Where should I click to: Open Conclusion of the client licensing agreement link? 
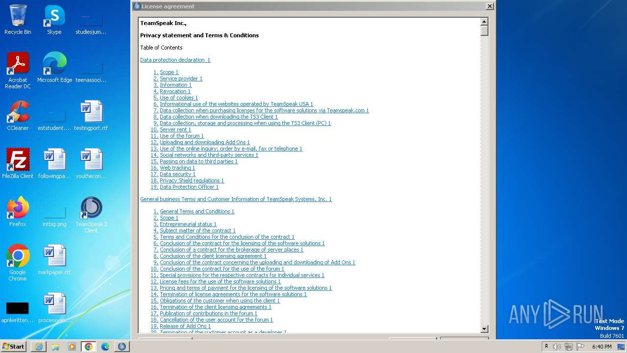pos(213,256)
